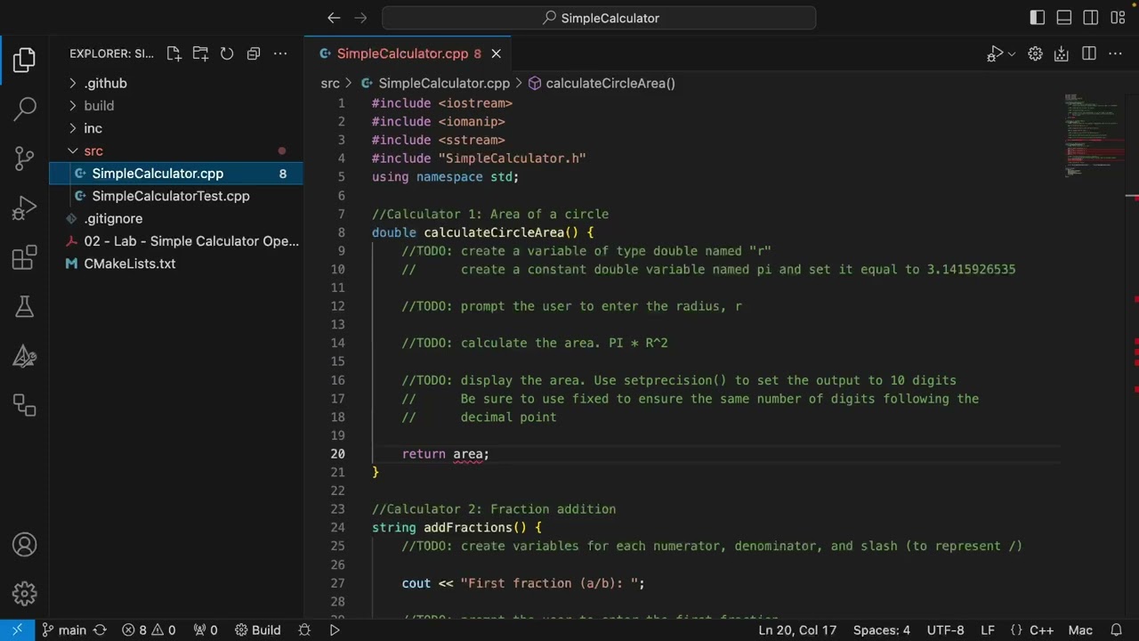
Task: Click Ln 20, Col 17 to go to line
Action: (797, 629)
